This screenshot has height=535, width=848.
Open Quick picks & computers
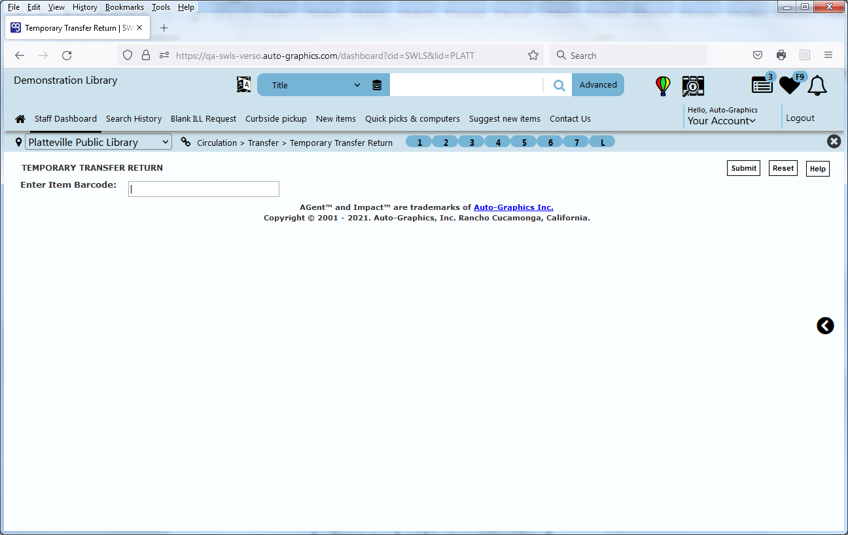(x=412, y=119)
